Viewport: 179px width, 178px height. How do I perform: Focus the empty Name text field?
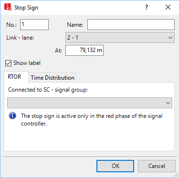131,24
